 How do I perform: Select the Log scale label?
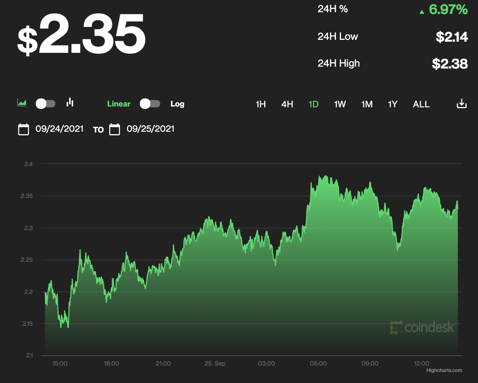[177, 104]
